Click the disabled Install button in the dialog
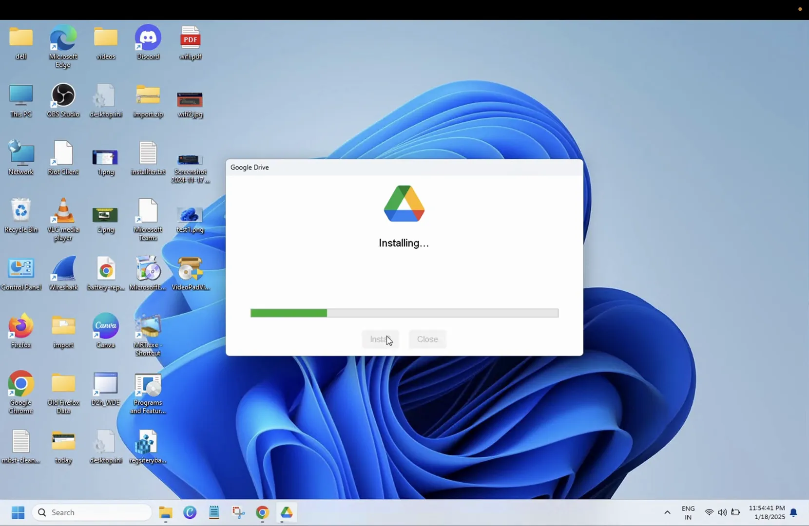Screen dimensions: 809x526 pos(380,339)
